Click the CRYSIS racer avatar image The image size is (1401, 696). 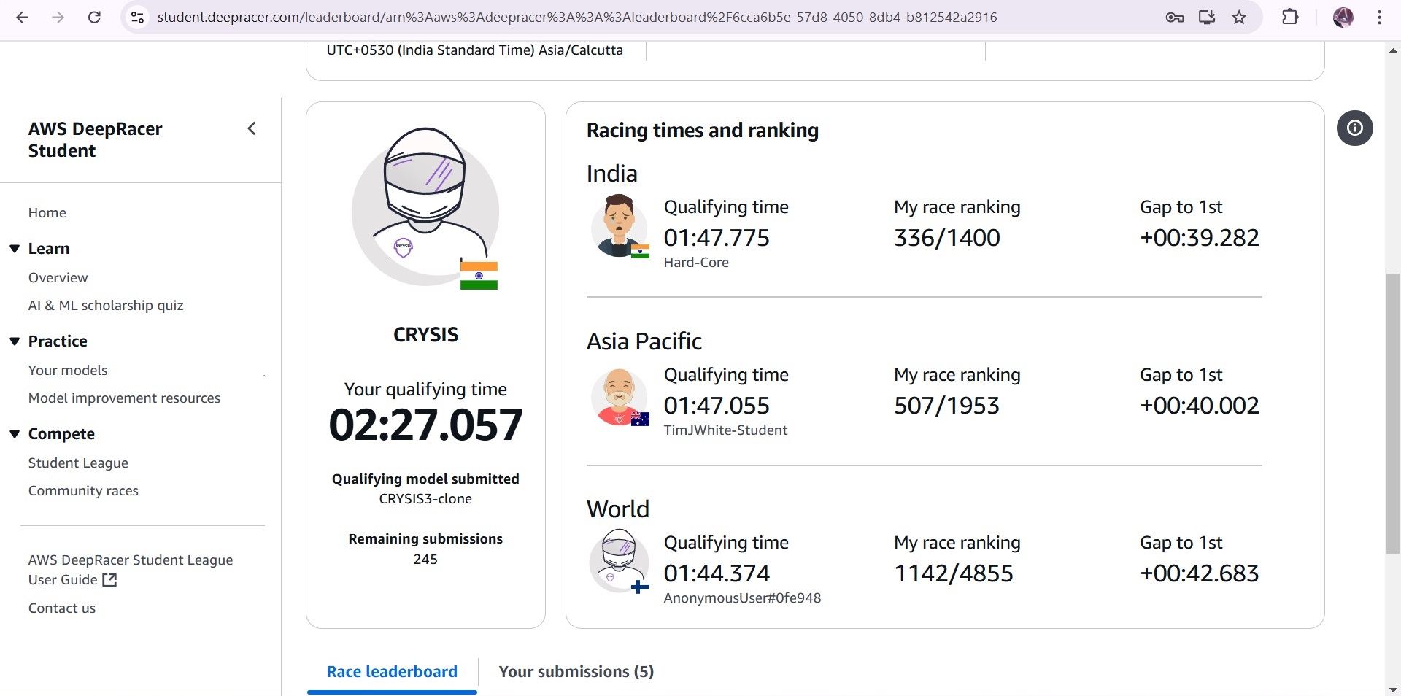tap(425, 210)
